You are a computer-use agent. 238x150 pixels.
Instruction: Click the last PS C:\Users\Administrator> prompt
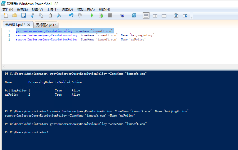point(27,132)
